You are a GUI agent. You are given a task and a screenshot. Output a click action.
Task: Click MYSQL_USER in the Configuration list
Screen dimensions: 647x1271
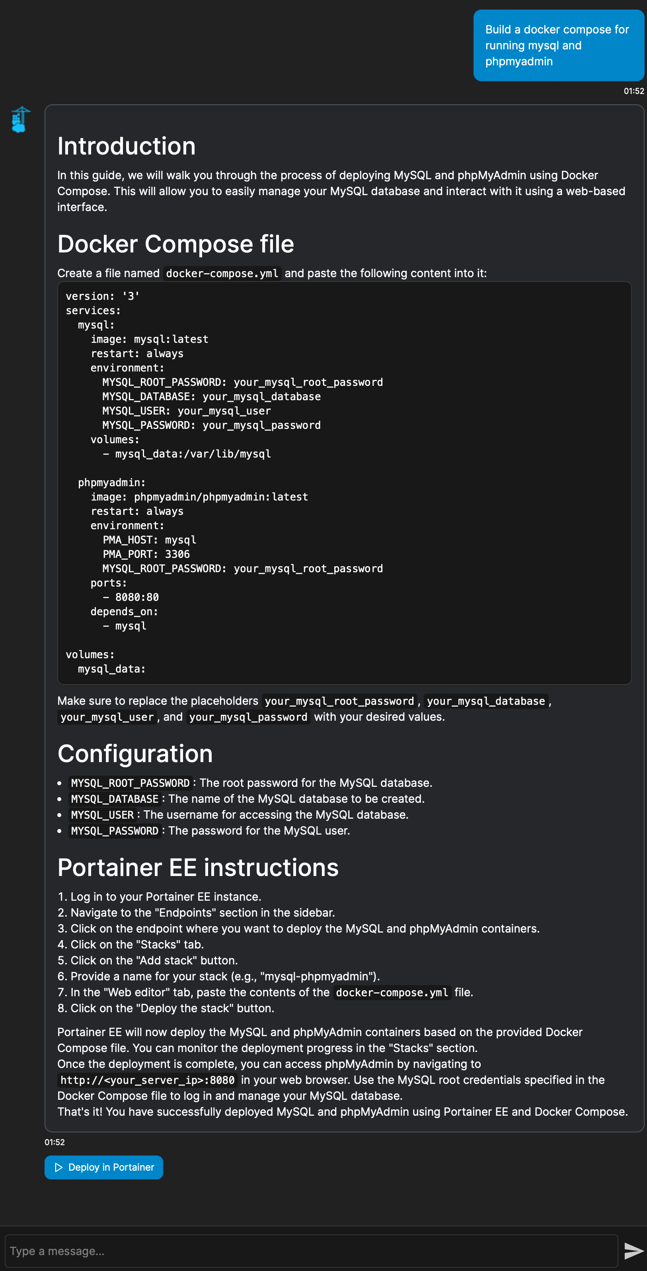[x=102, y=815]
